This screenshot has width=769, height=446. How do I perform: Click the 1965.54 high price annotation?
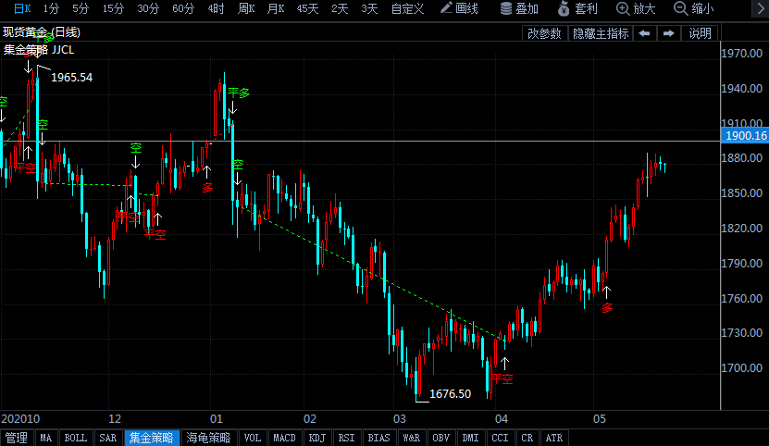(71, 78)
